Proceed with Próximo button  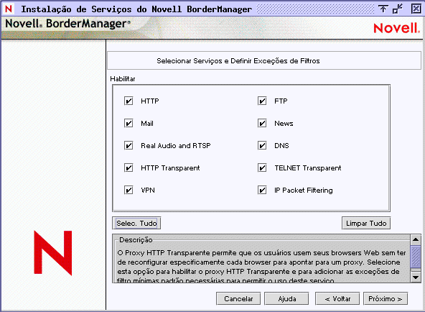click(x=386, y=299)
